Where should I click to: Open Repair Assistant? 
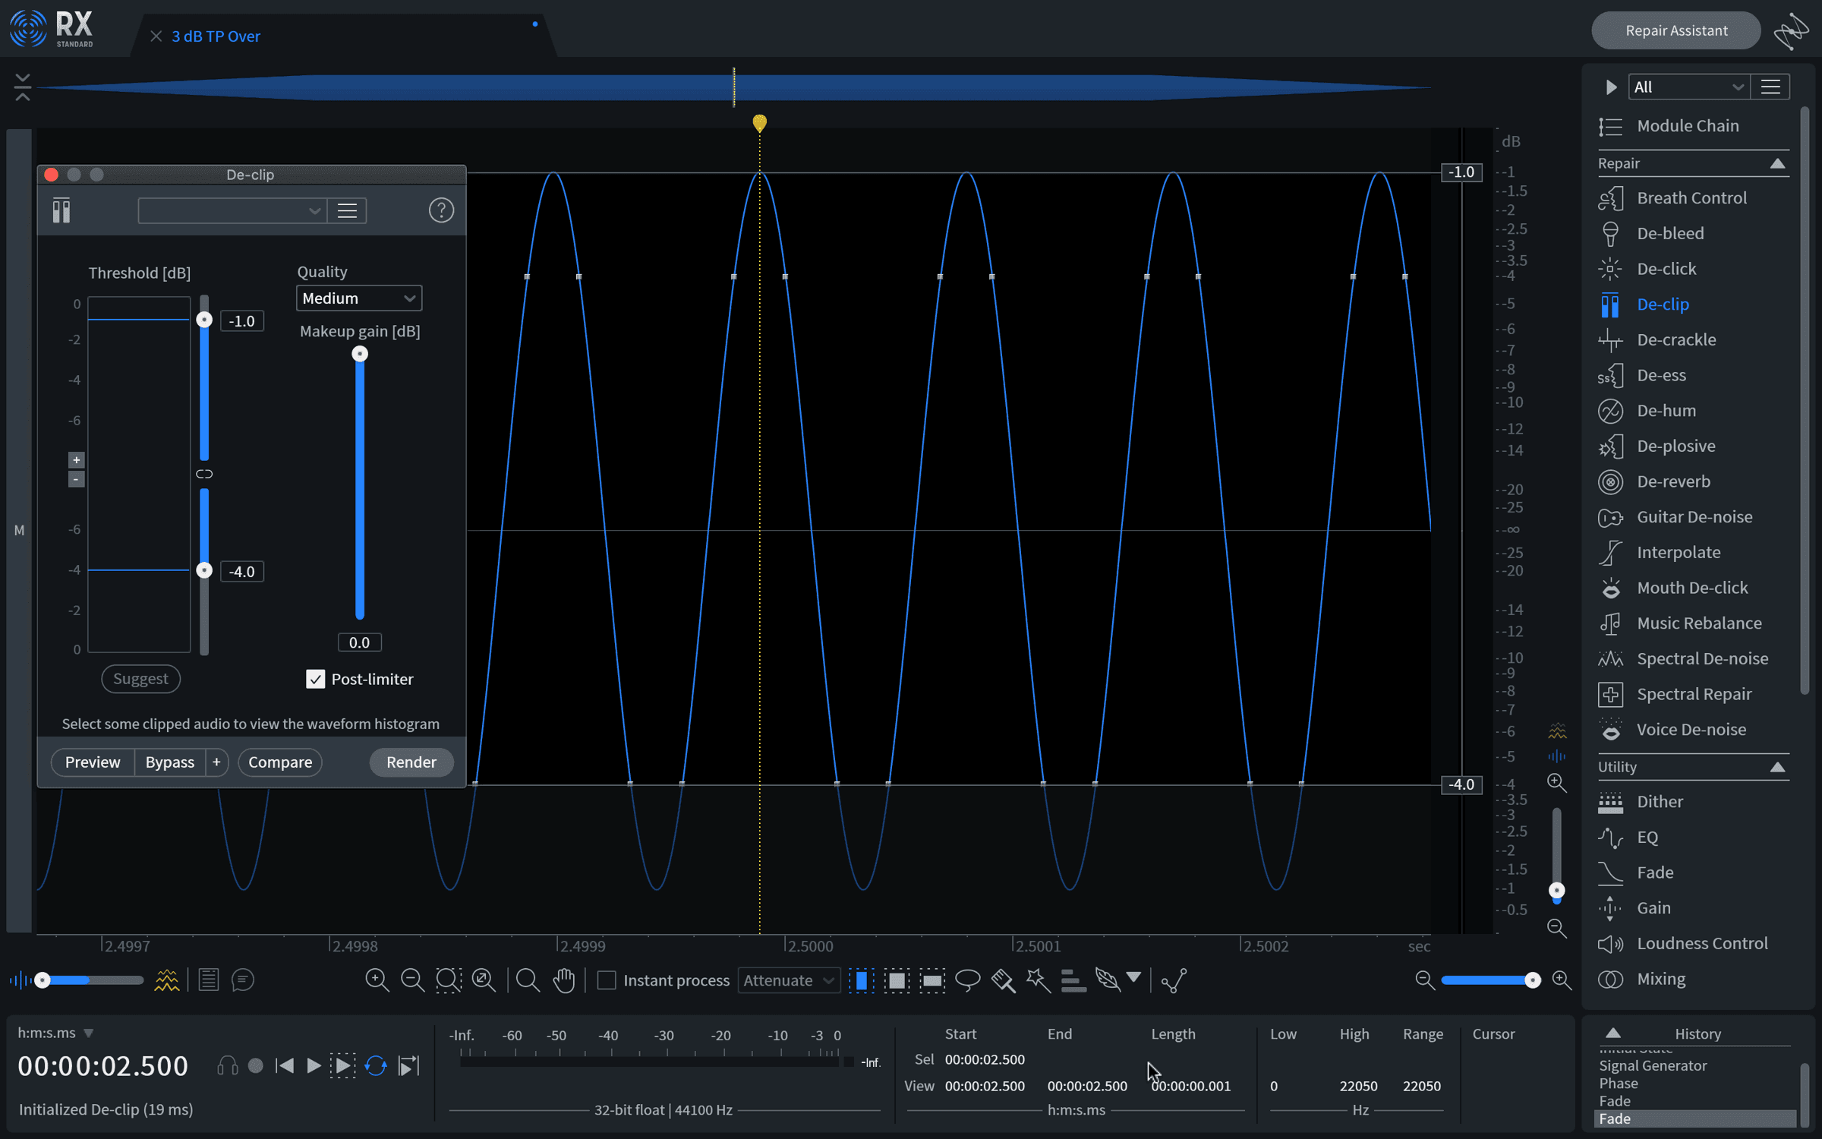click(1676, 30)
